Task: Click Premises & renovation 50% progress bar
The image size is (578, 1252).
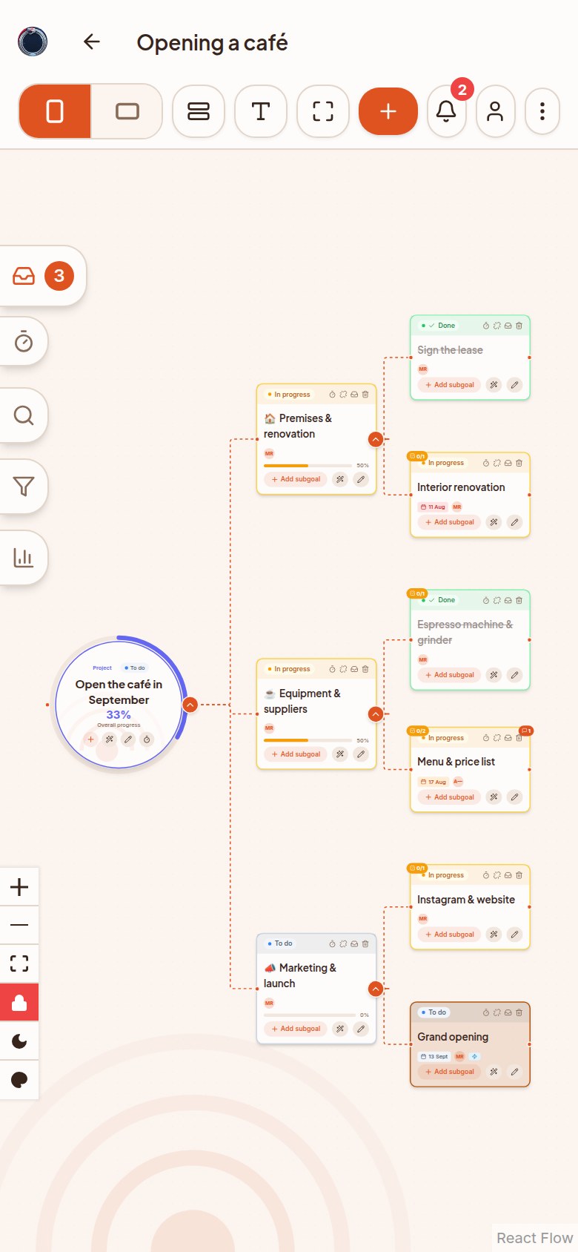Action: (308, 466)
